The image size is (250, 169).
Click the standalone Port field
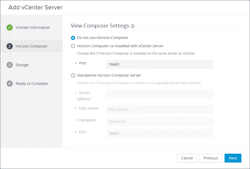point(160,133)
